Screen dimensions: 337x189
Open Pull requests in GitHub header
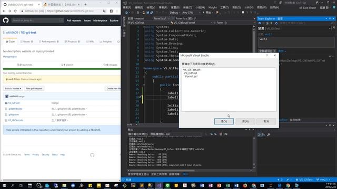(74, 20)
